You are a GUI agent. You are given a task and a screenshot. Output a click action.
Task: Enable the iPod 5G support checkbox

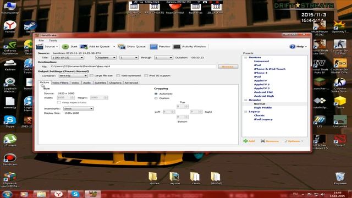[x=146, y=76]
